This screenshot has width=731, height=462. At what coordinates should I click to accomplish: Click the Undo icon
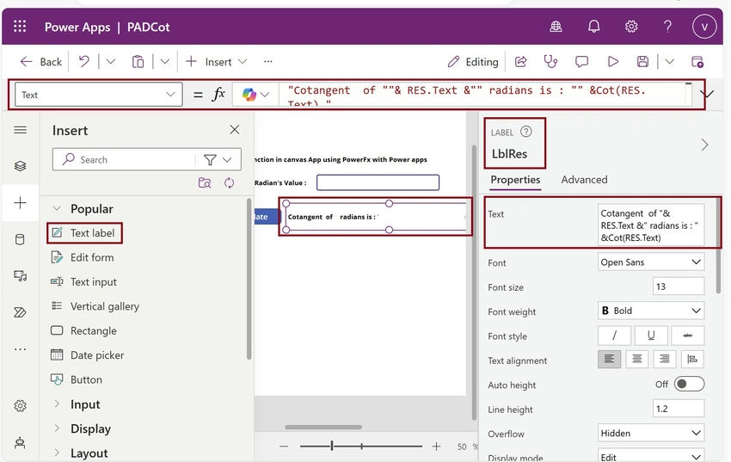point(84,62)
